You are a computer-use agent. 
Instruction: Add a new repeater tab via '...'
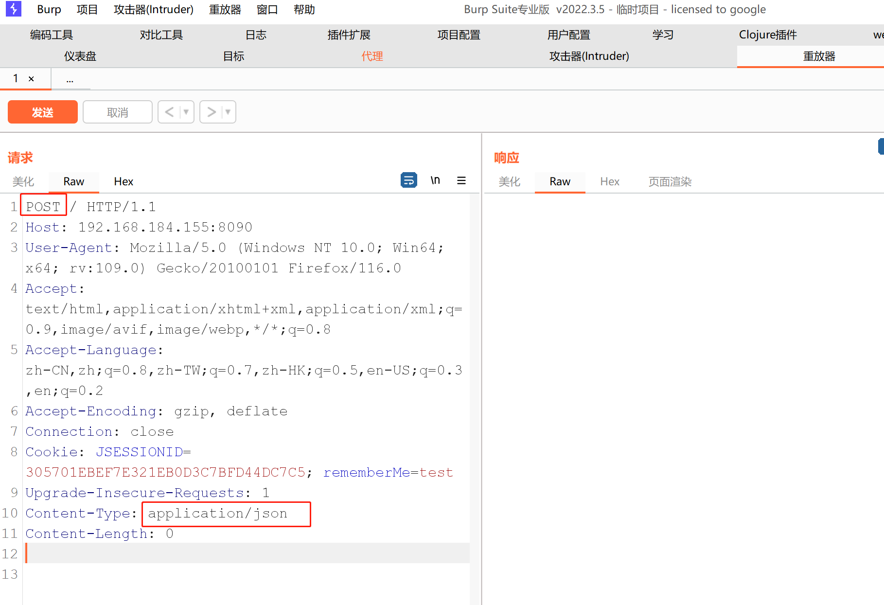point(70,79)
